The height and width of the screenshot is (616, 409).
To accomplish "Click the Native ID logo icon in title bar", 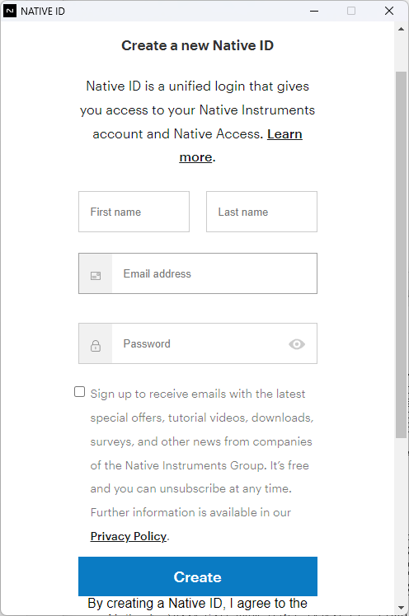I will pyautogui.click(x=9, y=11).
